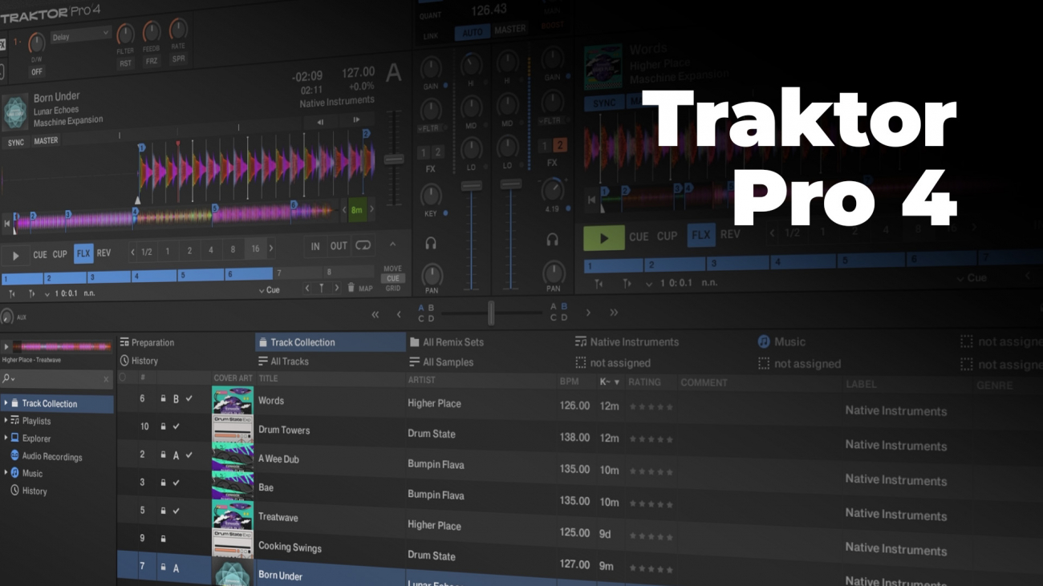Image resolution: width=1043 pixels, height=586 pixels.
Task: Toggle SYNC on Deck A
Action: (15, 143)
